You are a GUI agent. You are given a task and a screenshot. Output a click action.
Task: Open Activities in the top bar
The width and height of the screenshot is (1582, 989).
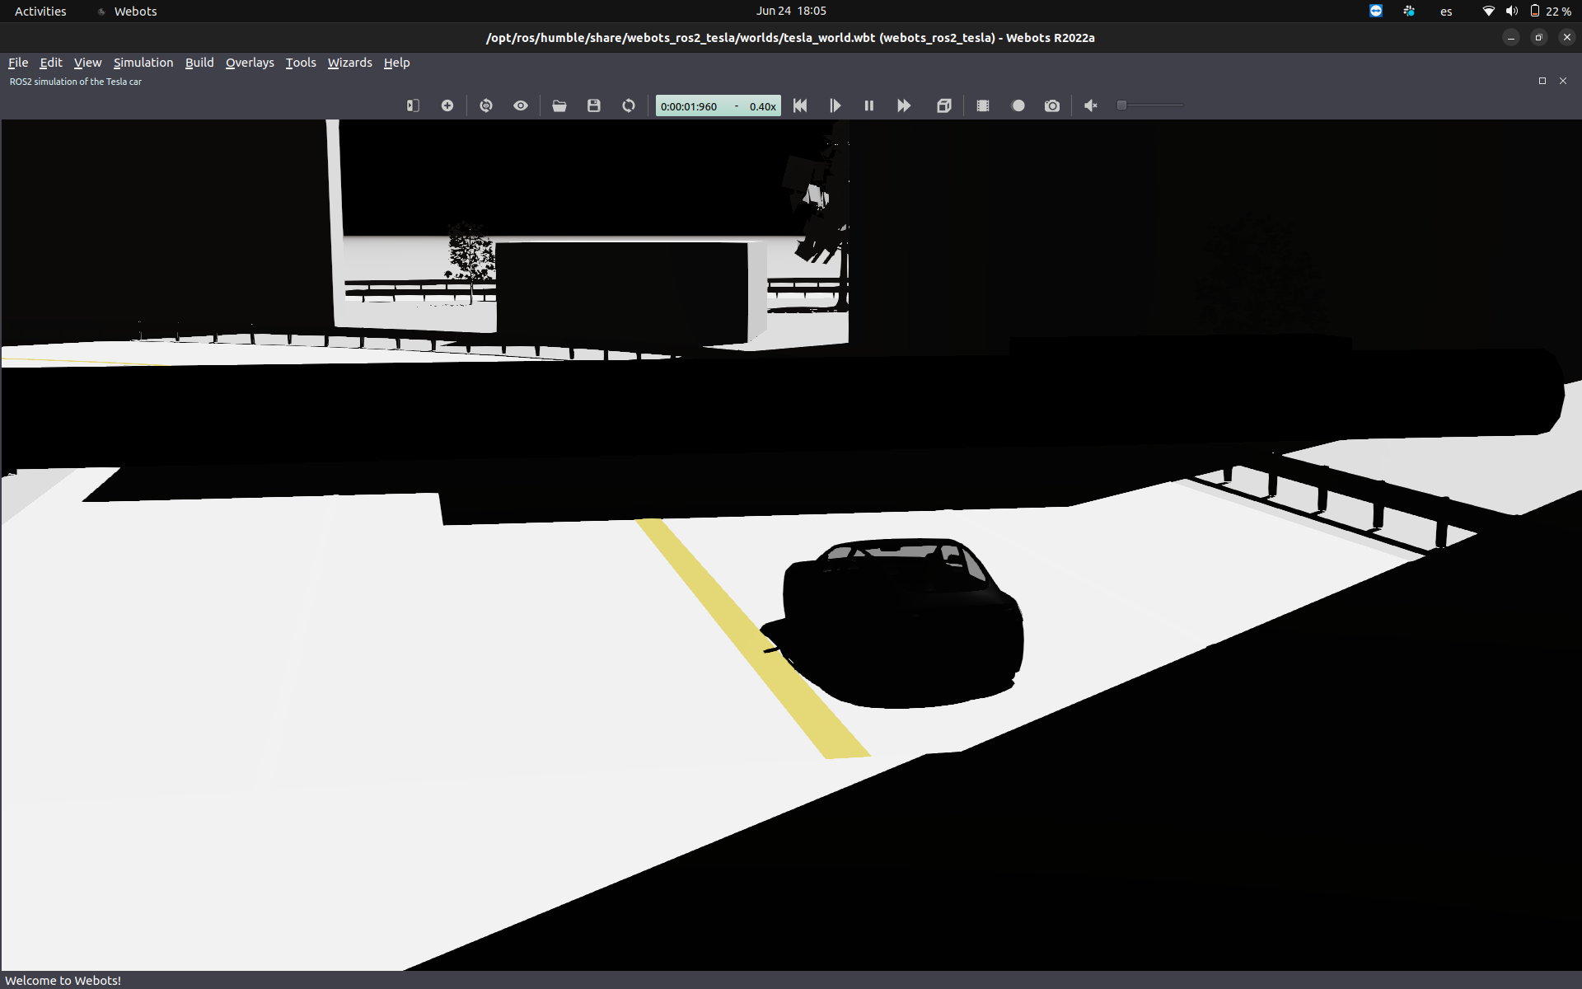click(40, 11)
